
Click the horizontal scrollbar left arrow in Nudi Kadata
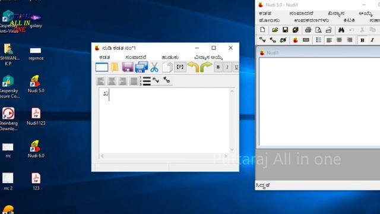102,156
